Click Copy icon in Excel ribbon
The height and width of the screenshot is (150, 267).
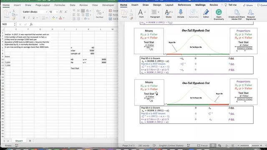(x=14, y=15)
